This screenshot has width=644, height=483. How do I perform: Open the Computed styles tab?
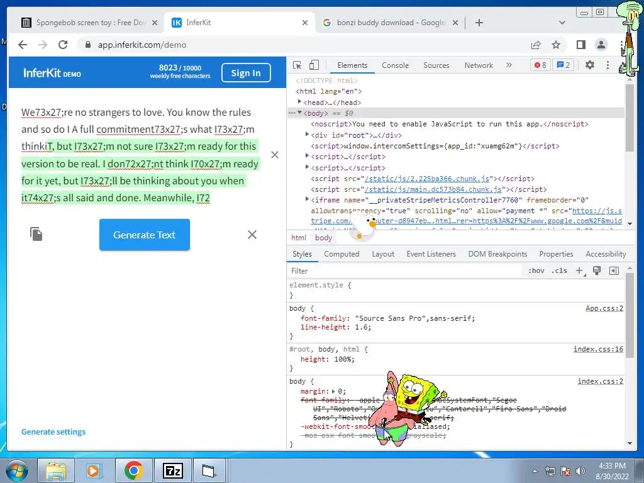tap(341, 254)
